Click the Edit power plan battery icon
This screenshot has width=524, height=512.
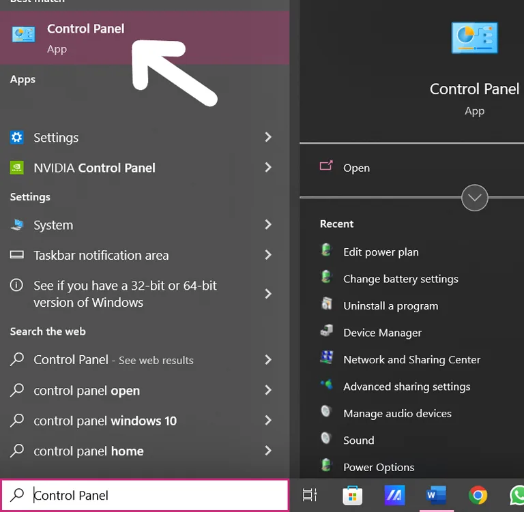[326, 250]
